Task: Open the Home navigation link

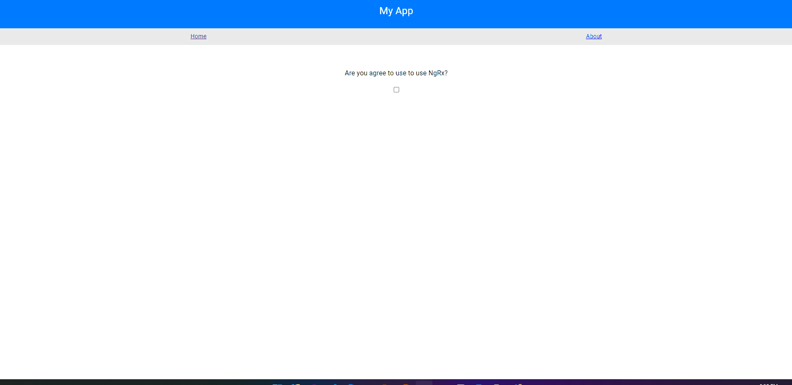Action: pyautogui.click(x=199, y=36)
